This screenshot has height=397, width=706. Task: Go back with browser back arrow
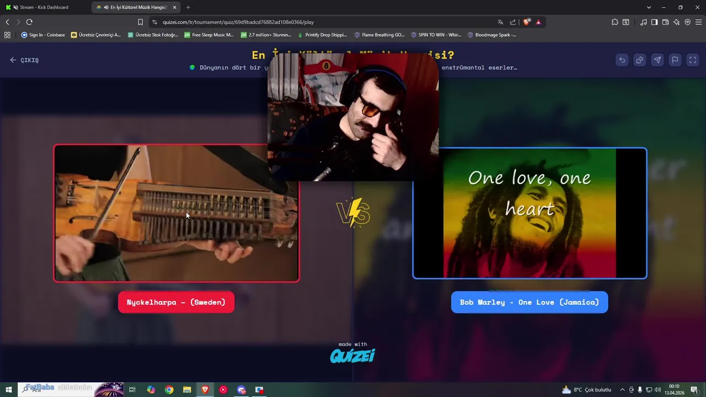click(7, 22)
